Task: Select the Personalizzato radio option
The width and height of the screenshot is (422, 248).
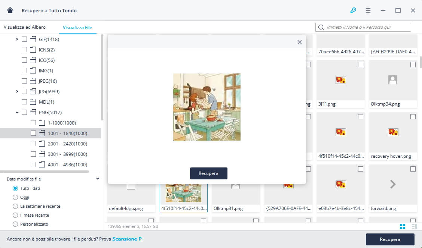Action: click(15, 224)
